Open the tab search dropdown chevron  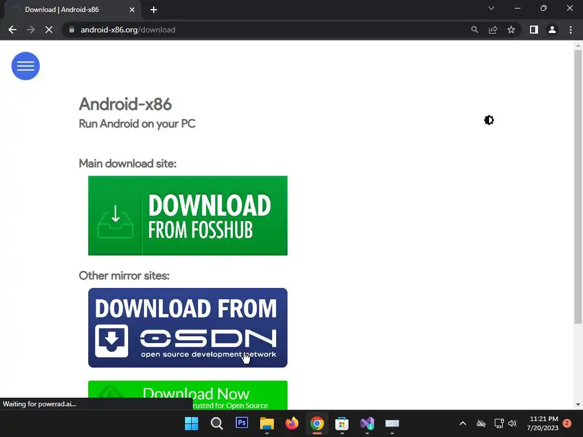pos(491,8)
